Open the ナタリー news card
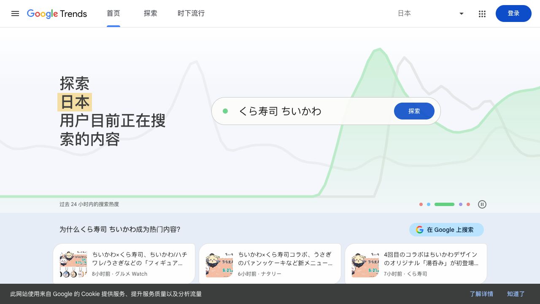540x304 pixels. (270, 263)
